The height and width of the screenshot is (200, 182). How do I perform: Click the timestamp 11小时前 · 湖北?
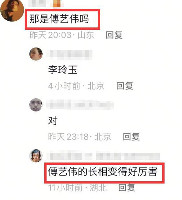78,187
